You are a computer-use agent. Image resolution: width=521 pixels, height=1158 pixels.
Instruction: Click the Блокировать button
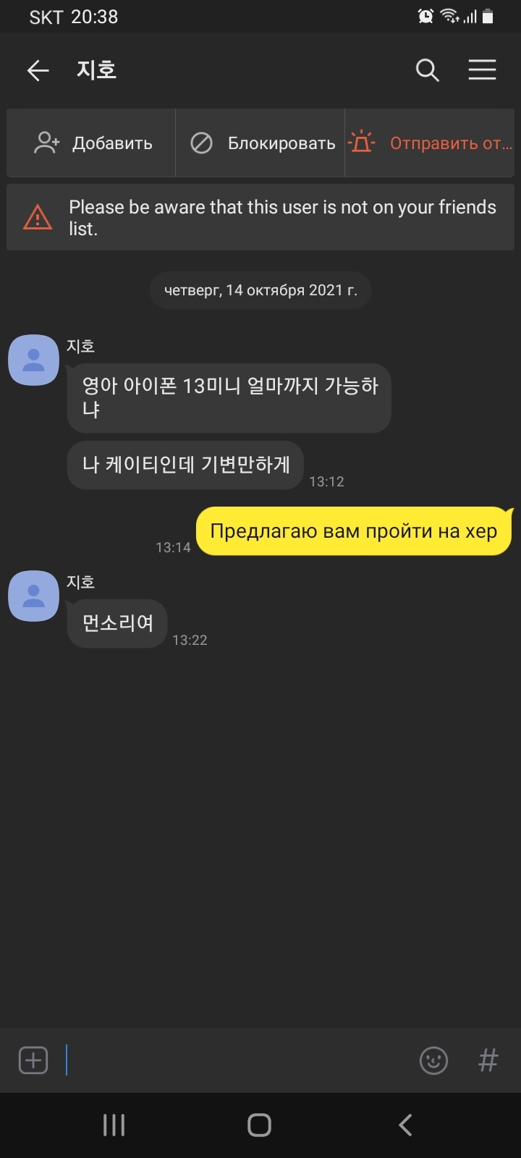260,143
